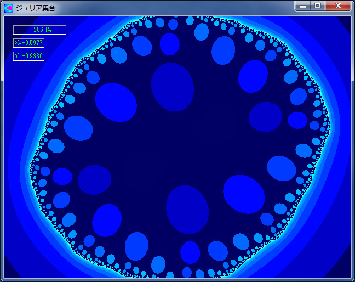This screenshot has width=355, height=282.
Task: Click the Y=-0.9336 coordinate field
Action: pos(28,56)
